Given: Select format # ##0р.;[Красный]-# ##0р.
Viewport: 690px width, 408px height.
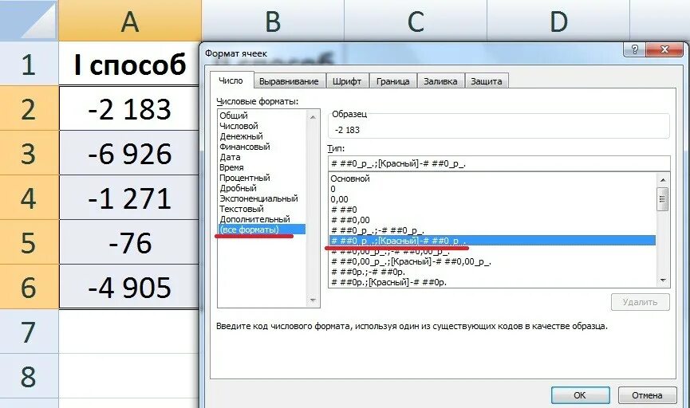Looking at the screenshot, I should coord(492,282).
